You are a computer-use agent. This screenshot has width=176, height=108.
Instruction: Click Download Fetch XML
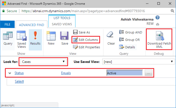click(159, 39)
